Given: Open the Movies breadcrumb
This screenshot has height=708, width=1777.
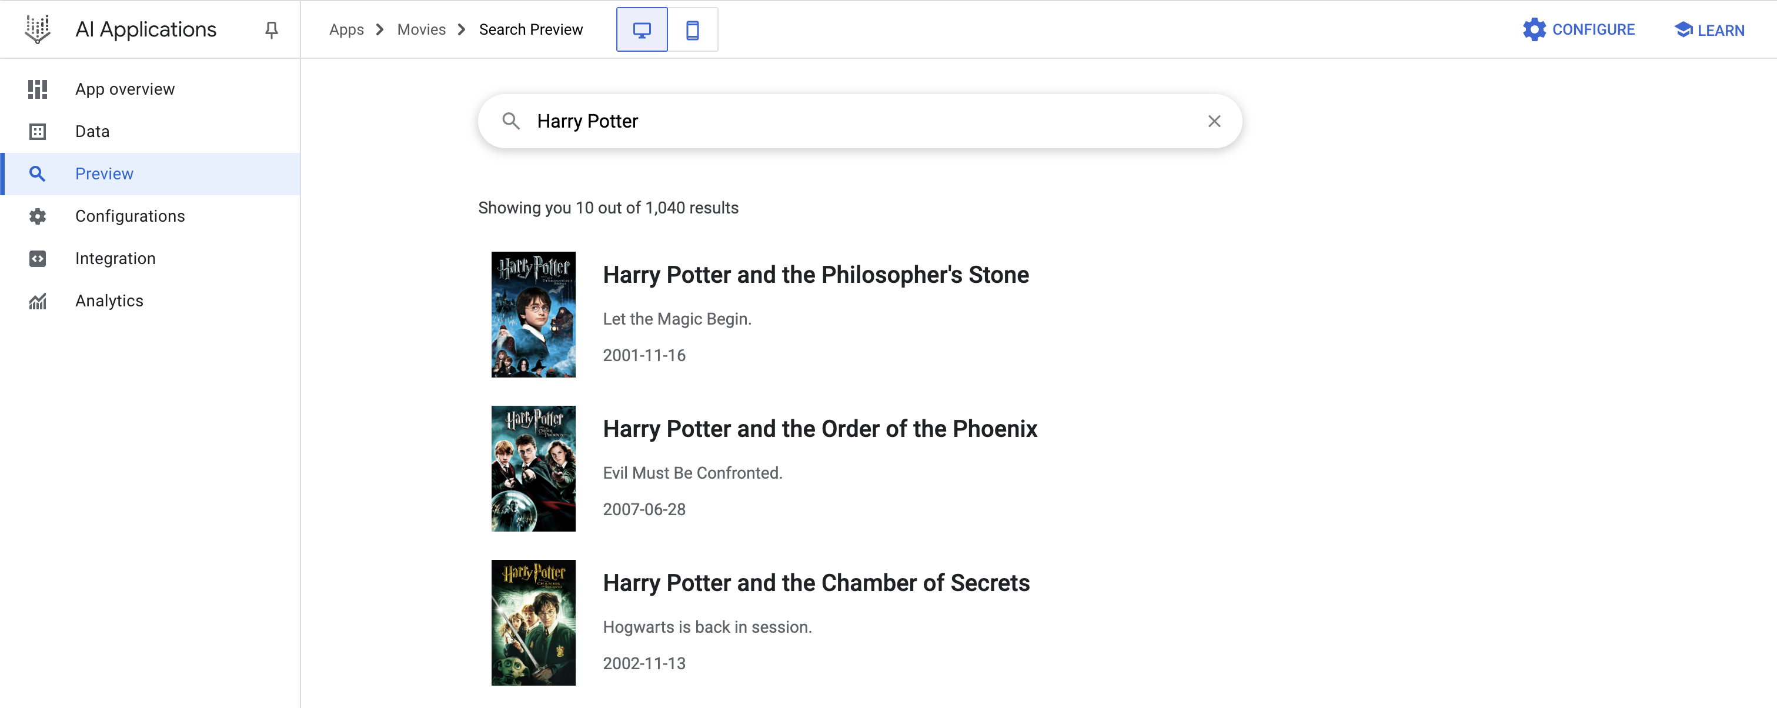Looking at the screenshot, I should coord(421,29).
